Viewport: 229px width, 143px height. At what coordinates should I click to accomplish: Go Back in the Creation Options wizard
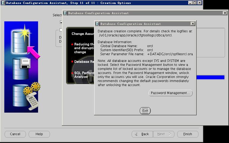click(142, 134)
